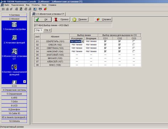Switch to the Стр. 2 tab
The image size is (168, 129).
[x=47, y=30]
